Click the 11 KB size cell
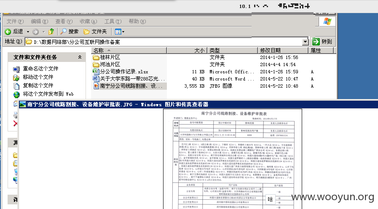 198,72
